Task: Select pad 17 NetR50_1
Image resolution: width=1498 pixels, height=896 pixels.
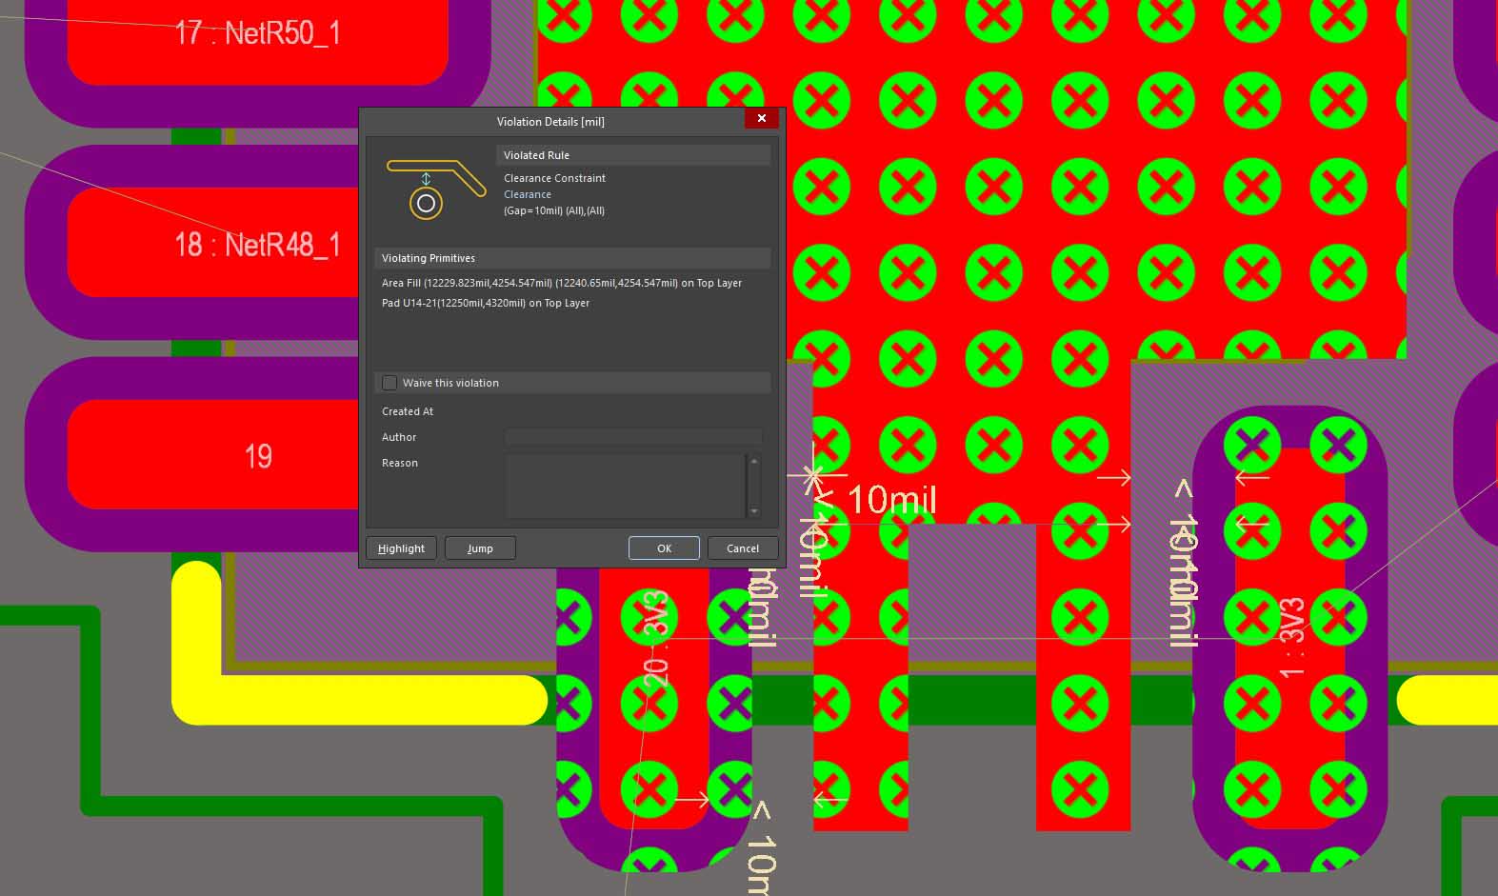Action: click(x=257, y=38)
